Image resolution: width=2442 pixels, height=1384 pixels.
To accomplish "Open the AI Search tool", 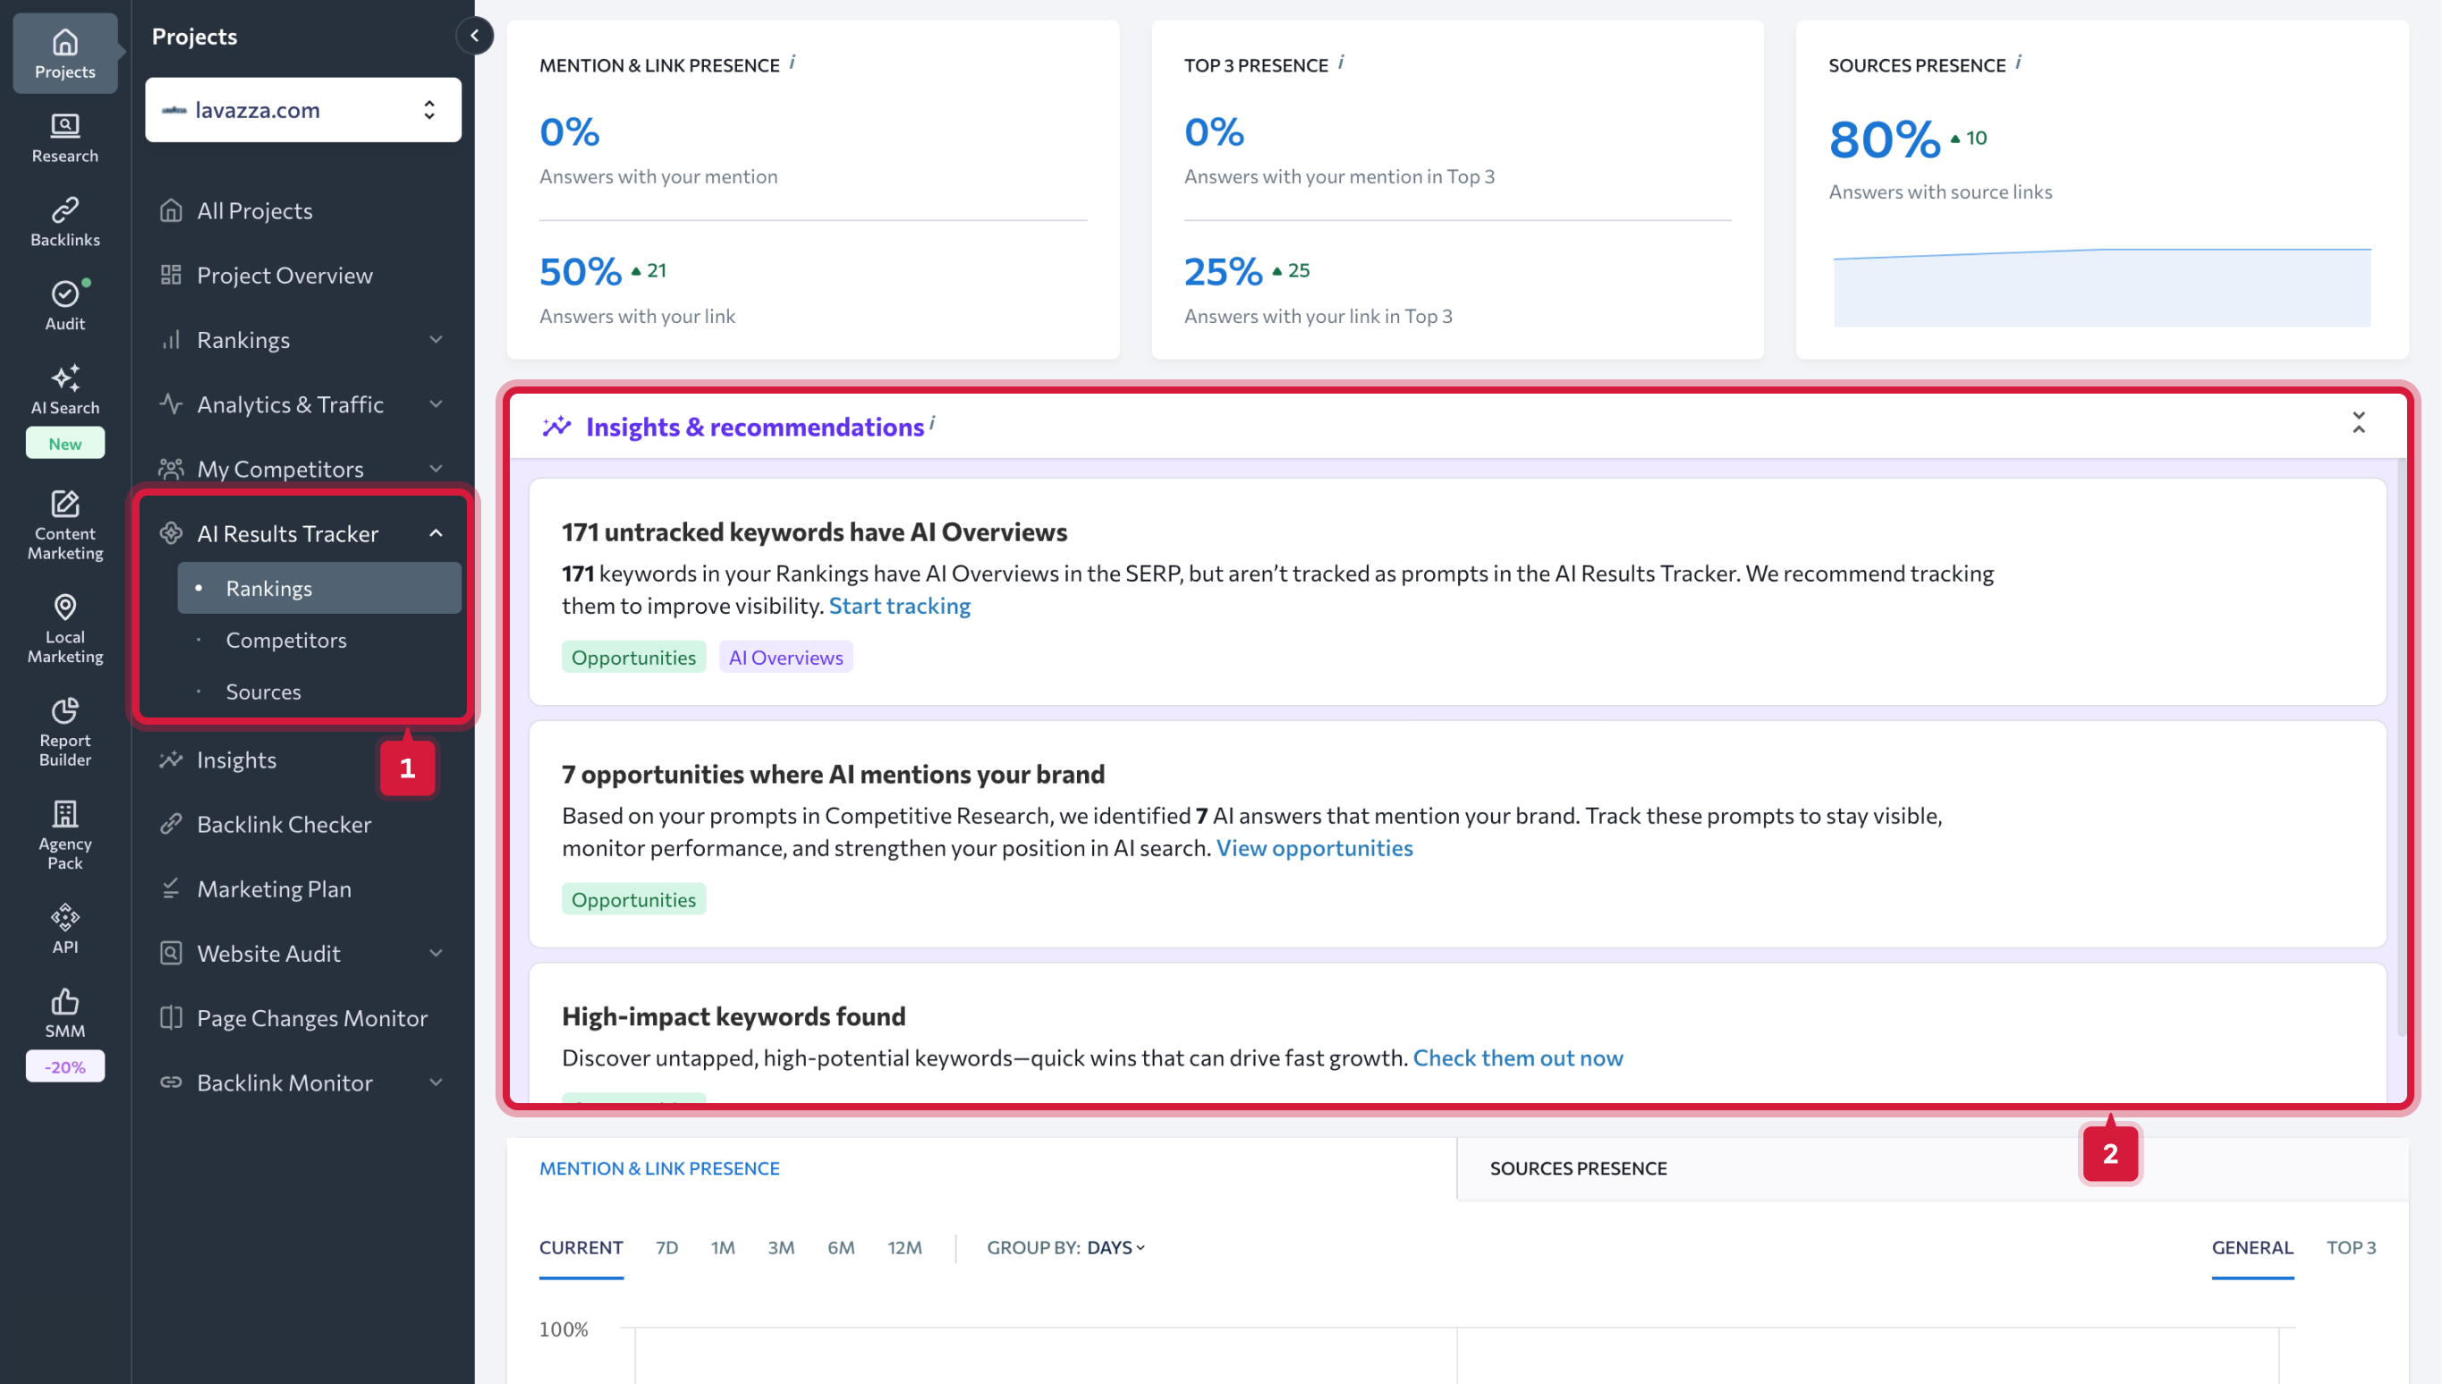I will click(64, 388).
